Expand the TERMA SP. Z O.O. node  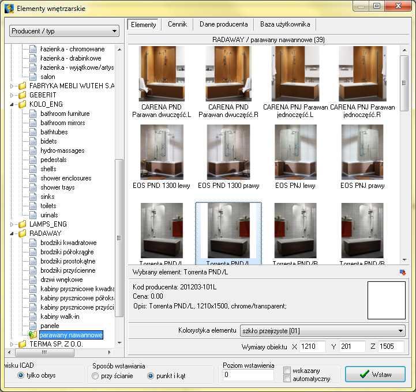(12, 344)
